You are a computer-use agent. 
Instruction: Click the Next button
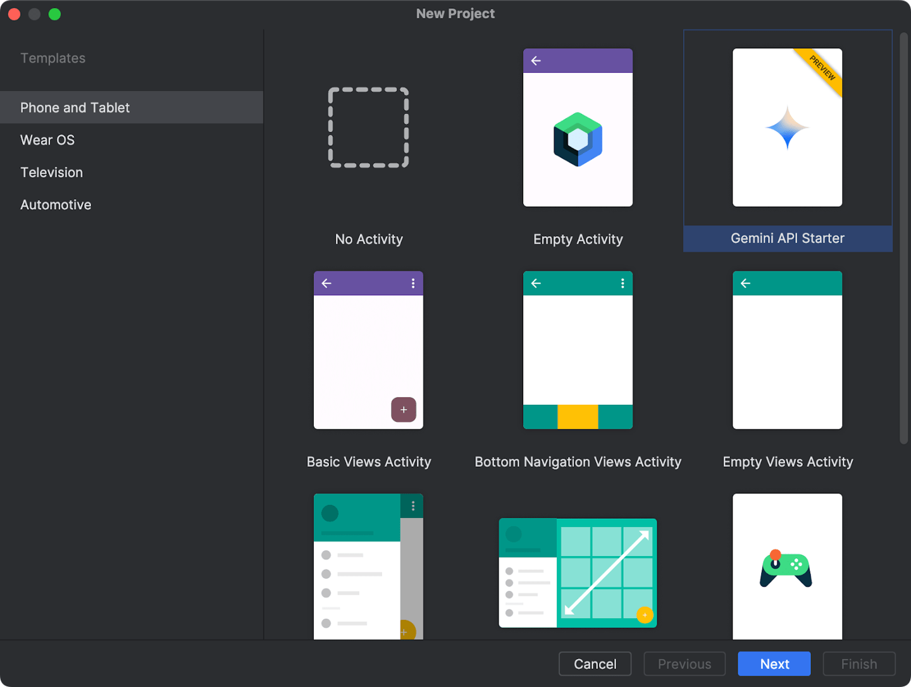coord(774,664)
